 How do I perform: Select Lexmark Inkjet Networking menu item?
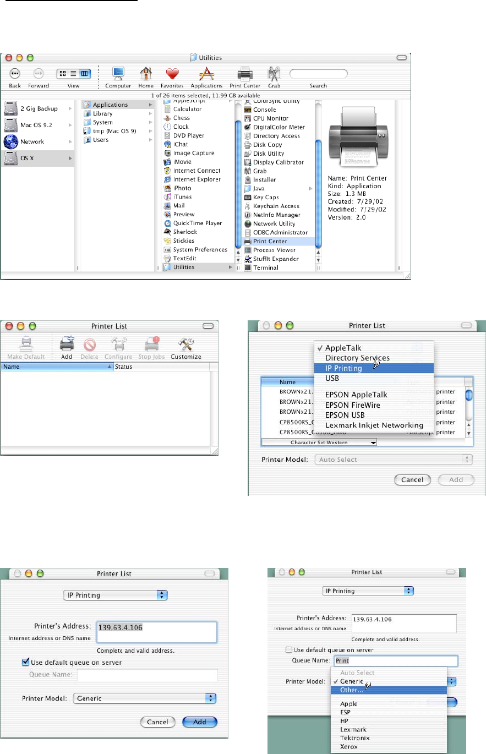374,425
